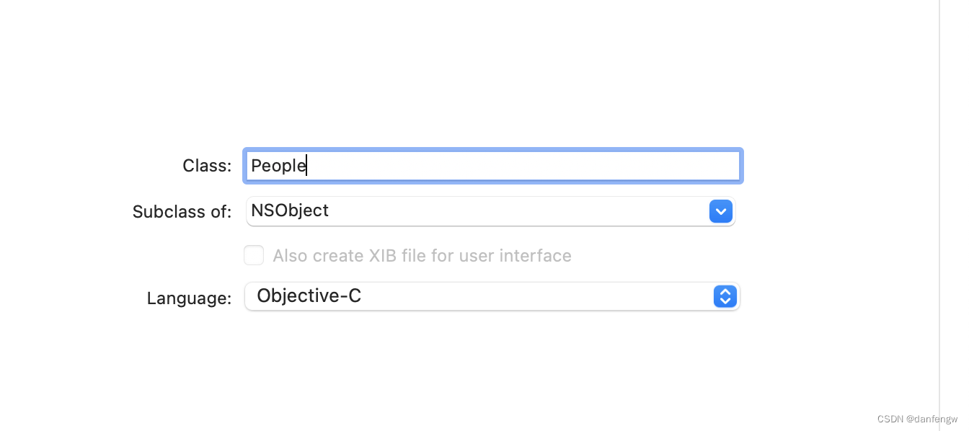Open the Language Objective-C popup menu
Image resolution: width=969 pixels, height=431 pixels.
[492, 296]
